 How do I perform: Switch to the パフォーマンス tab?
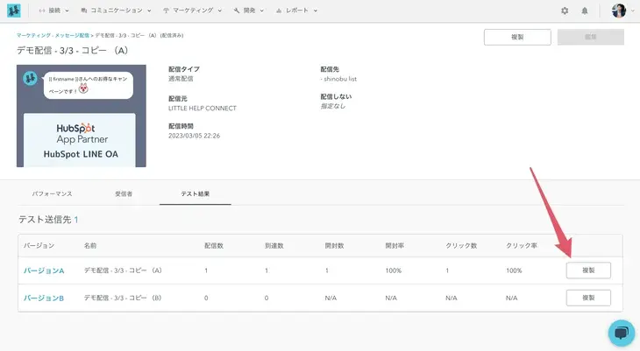[52, 193]
